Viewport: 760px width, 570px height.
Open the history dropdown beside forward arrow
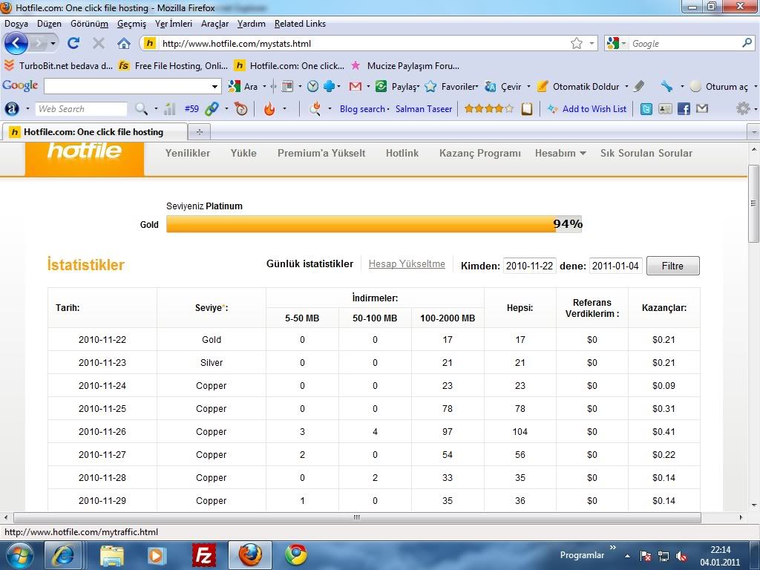[53, 44]
